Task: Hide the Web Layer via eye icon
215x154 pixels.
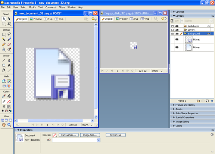Action: tap(177, 26)
